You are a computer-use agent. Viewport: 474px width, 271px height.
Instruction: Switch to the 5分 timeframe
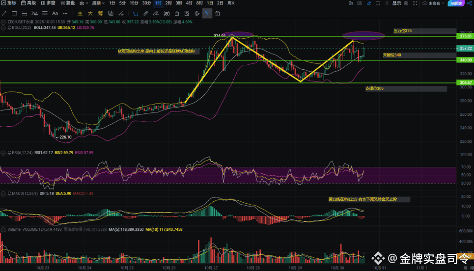(x=122, y=3)
